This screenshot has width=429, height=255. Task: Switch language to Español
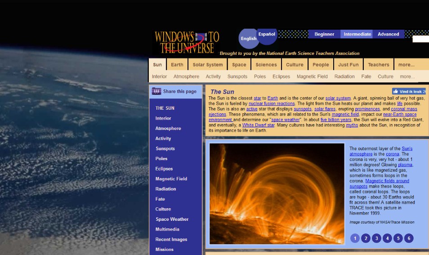267,34
